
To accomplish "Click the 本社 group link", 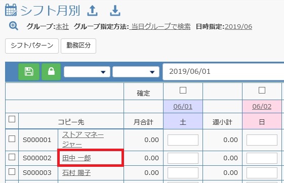I will [62, 27].
